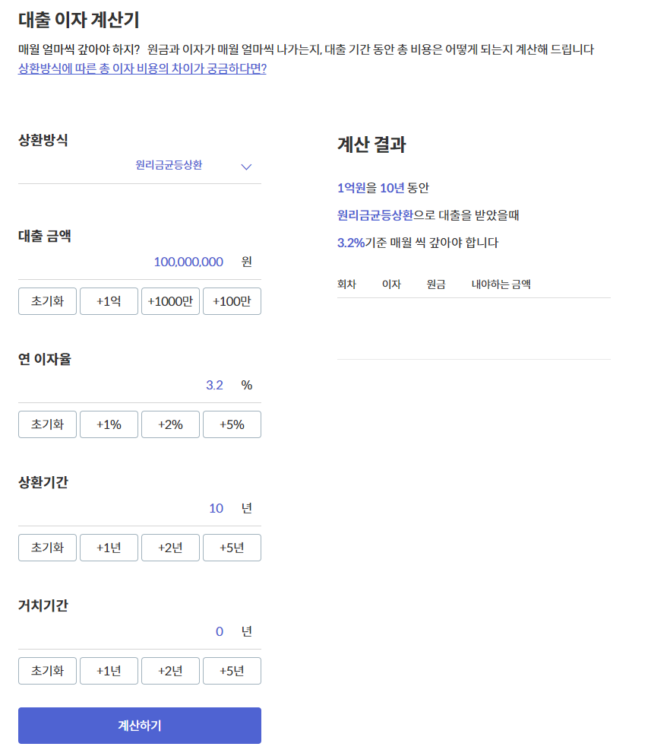The width and height of the screenshot is (667, 753).
Task: Expand the 원리금균등상환 selector chevron
Action: [x=245, y=166]
